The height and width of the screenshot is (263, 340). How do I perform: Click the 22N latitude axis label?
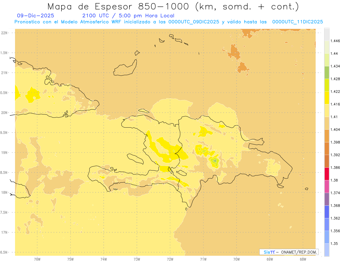(4, 33)
